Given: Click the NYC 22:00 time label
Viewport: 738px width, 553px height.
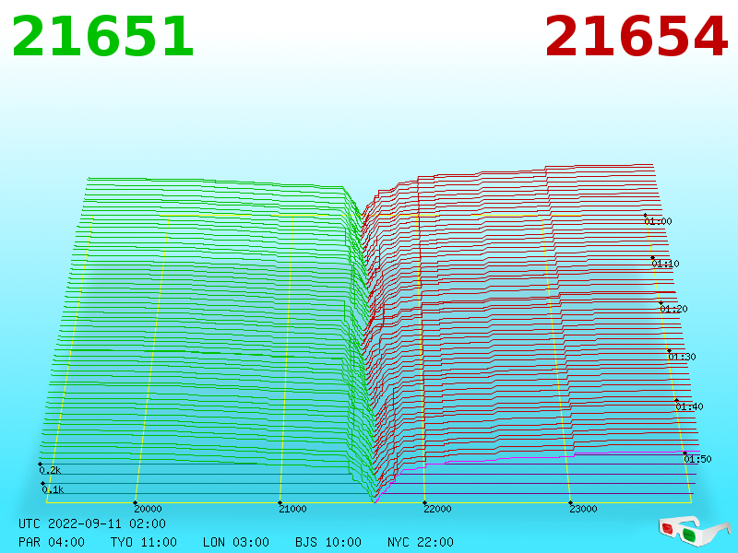Looking at the screenshot, I should (421, 542).
